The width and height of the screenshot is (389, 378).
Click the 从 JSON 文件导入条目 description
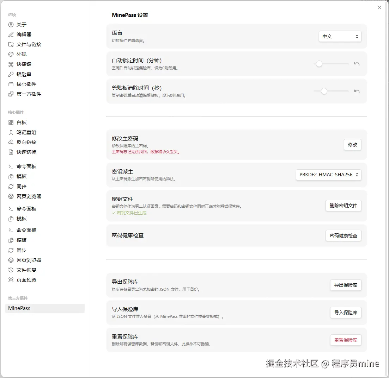click(168, 316)
